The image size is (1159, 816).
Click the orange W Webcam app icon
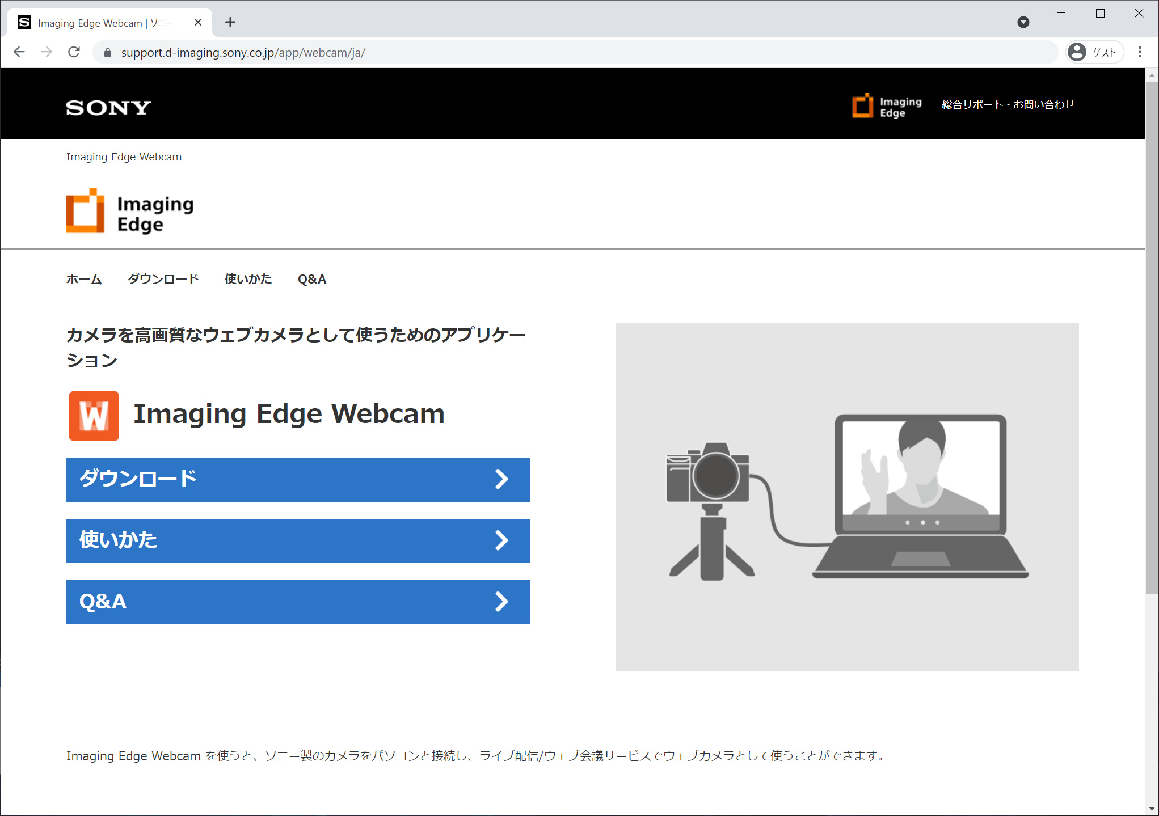click(x=94, y=416)
